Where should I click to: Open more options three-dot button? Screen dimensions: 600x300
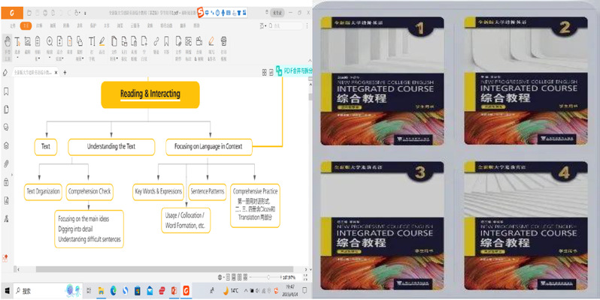point(307,25)
